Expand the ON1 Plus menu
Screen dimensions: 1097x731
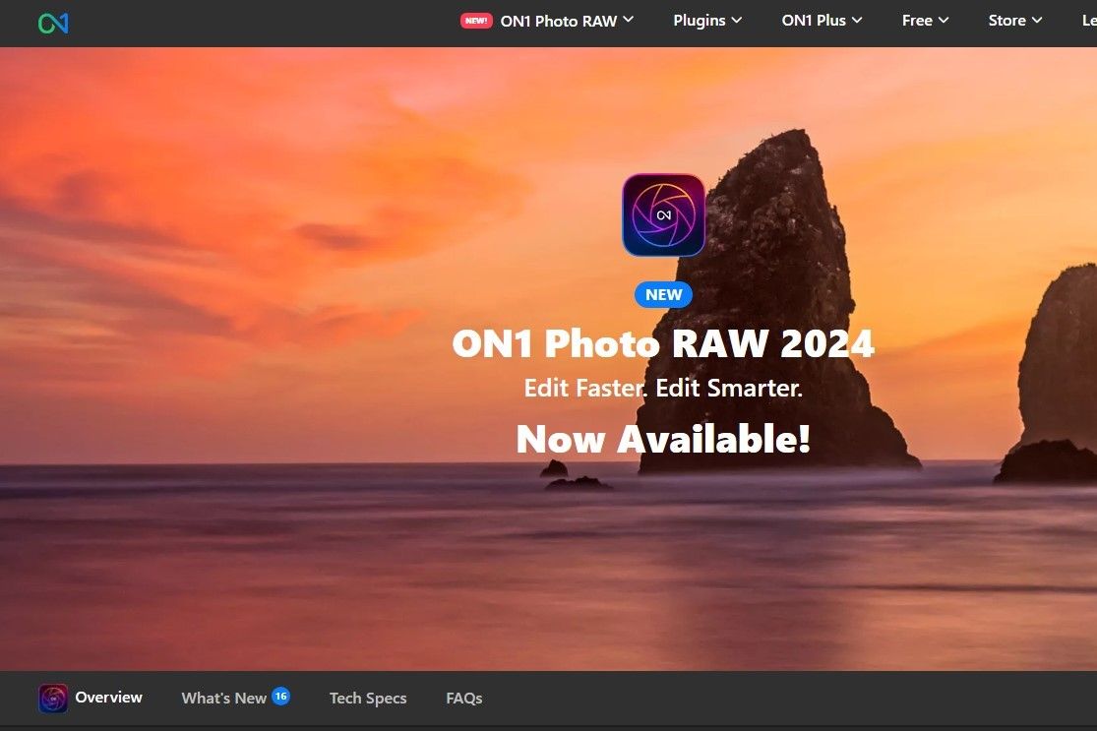(x=823, y=21)
